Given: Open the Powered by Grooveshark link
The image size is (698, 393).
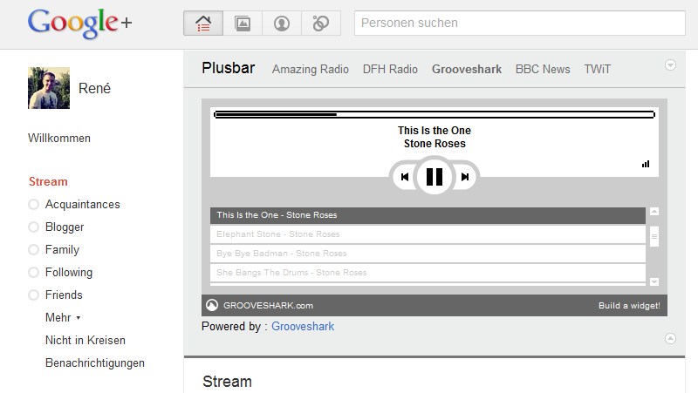Looking at the screenshot, I should point(303,326).
